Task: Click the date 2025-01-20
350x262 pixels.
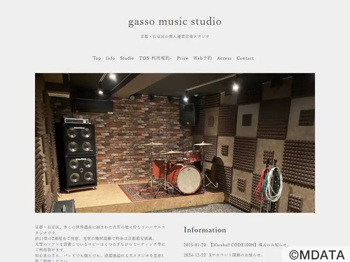Action: point(195,245)
